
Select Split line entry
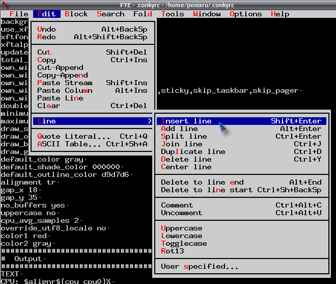tap(241, 136)
